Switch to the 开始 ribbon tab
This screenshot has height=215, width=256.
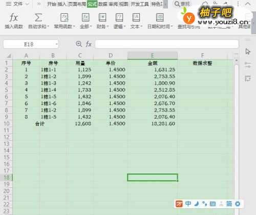(x=52, y=4)
